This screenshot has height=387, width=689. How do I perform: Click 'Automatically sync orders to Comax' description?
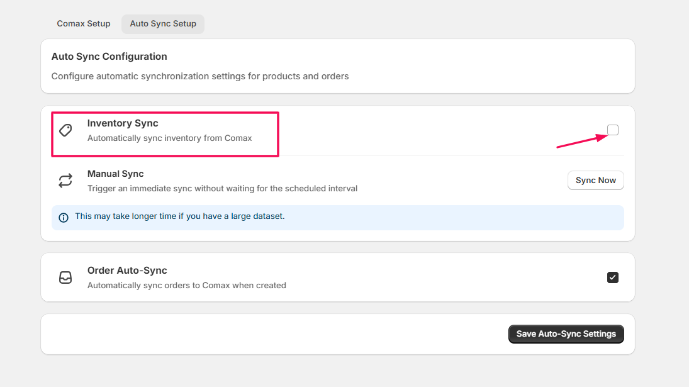(186, 286)
